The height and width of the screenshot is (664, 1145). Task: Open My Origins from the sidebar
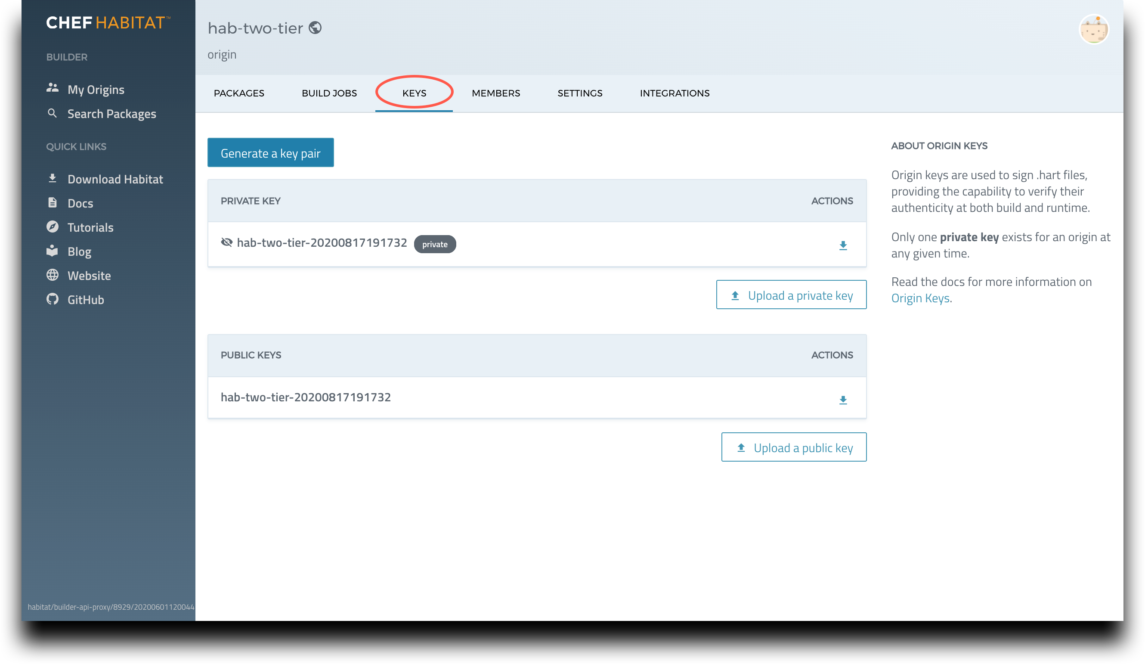click(96, 89)
